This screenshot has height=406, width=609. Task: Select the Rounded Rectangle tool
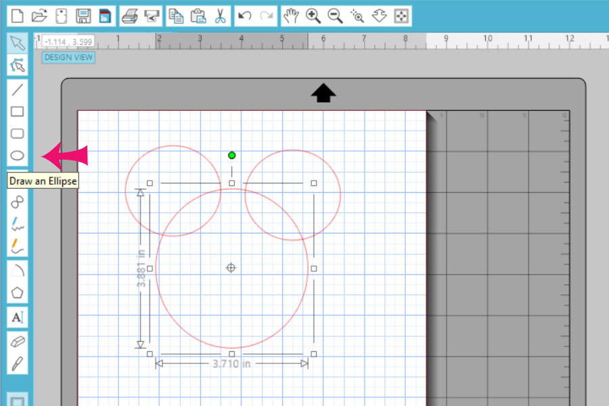(x=17, y=134)
